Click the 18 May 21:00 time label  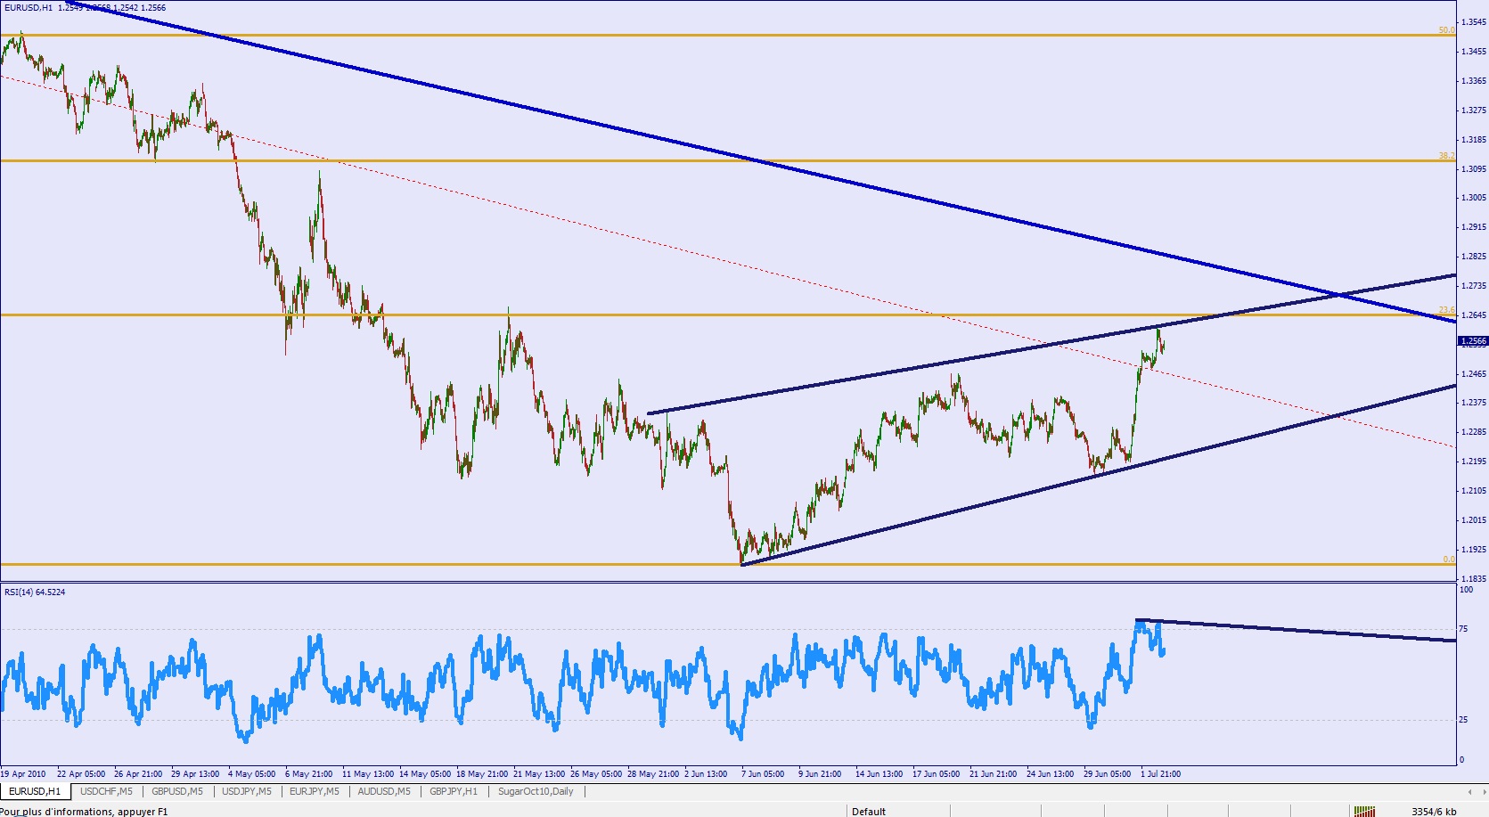pyautogui.click(x=482, y=773)
